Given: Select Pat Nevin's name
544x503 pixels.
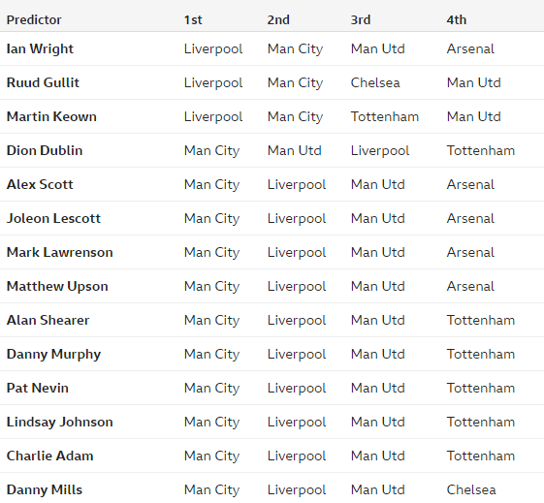Looking at the screenshot, I should pyautogui.click(x=38, y=388).
